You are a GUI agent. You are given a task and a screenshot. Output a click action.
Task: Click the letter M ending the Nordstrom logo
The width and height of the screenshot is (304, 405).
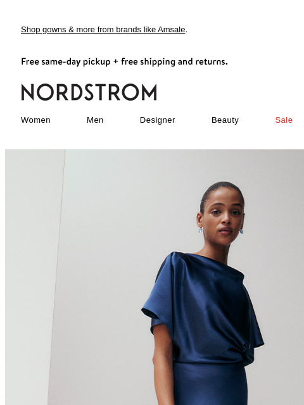click(149, 92)
